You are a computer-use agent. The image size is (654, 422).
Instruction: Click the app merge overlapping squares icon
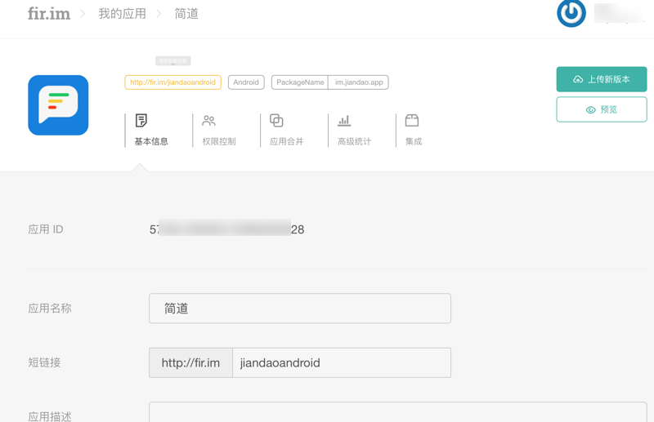276,121
